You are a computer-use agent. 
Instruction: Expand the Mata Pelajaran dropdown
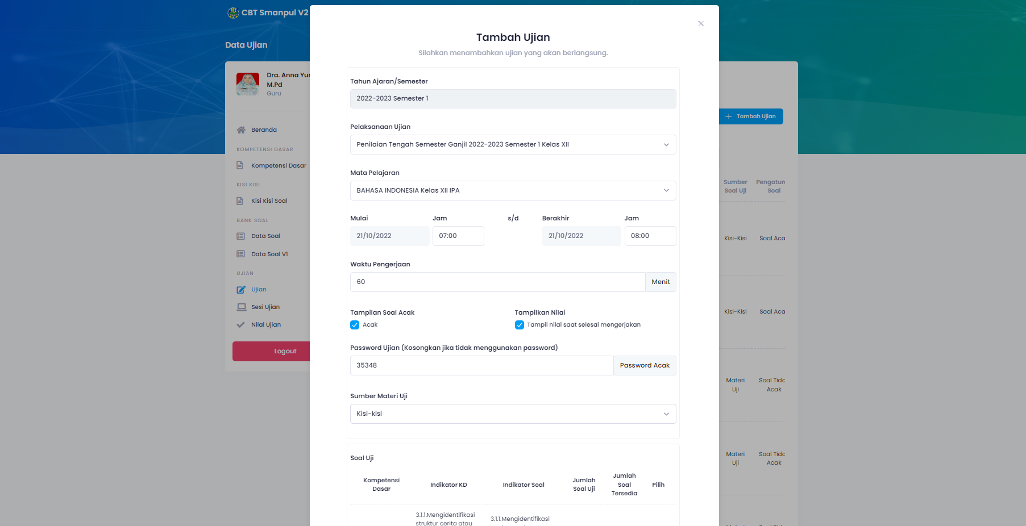point(513,191)
